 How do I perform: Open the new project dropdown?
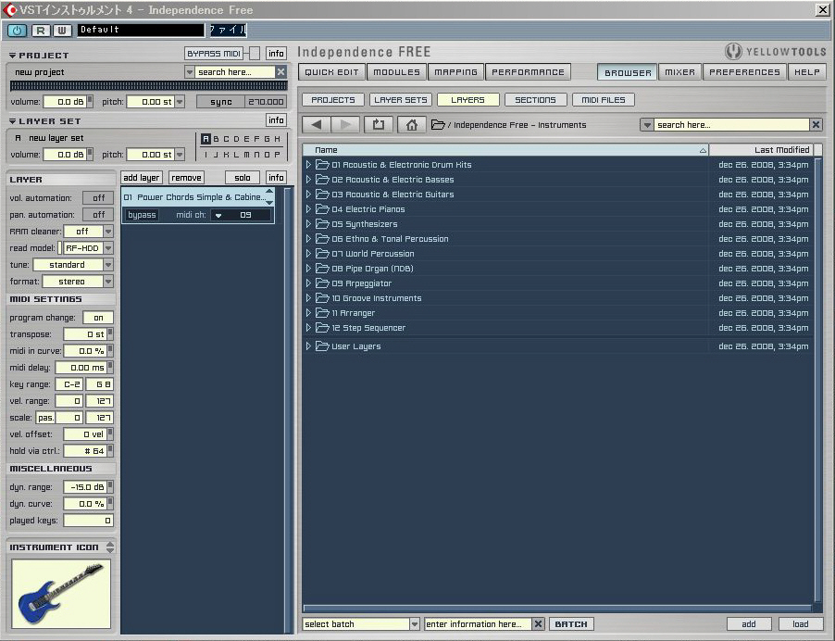coord(189,71)
